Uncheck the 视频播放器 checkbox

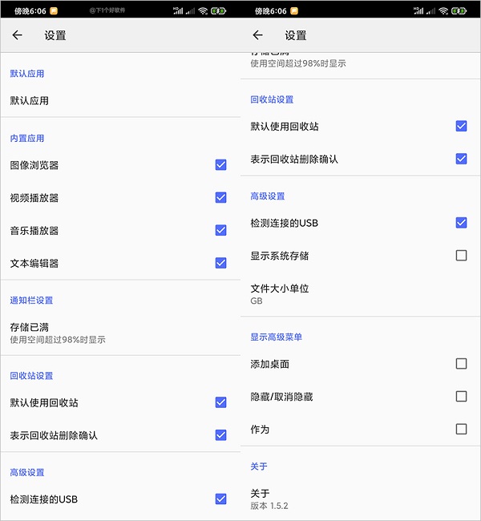[x=220, y=198]
